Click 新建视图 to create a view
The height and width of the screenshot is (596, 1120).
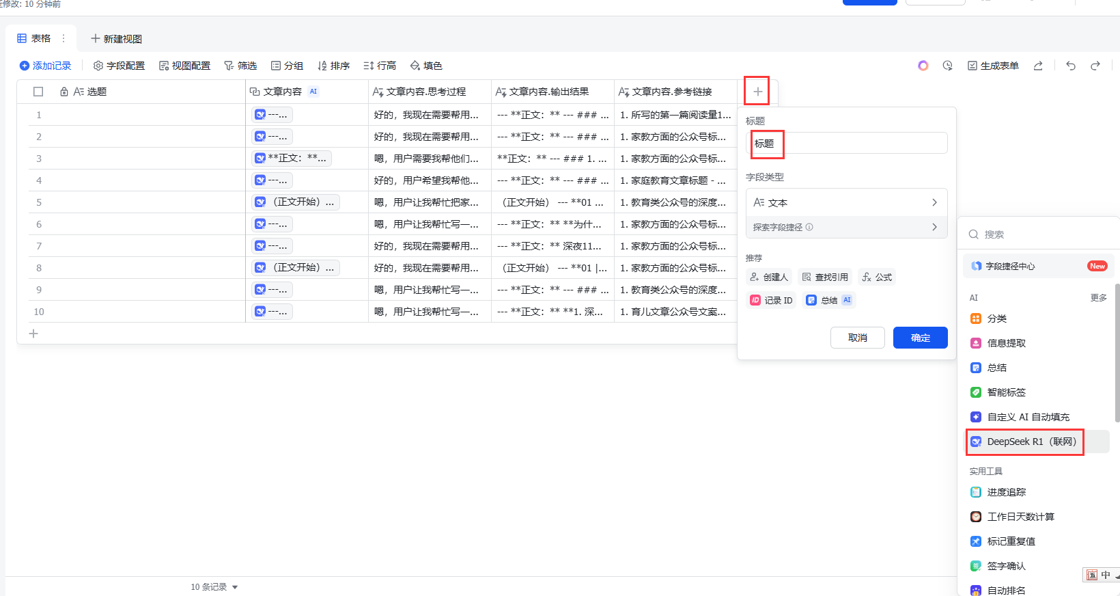[x=116, y=39]
